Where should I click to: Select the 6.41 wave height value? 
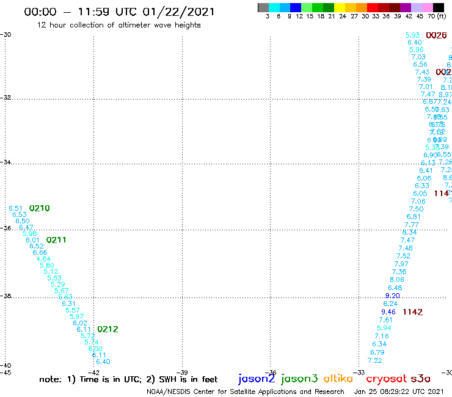[x=426, y=170]
